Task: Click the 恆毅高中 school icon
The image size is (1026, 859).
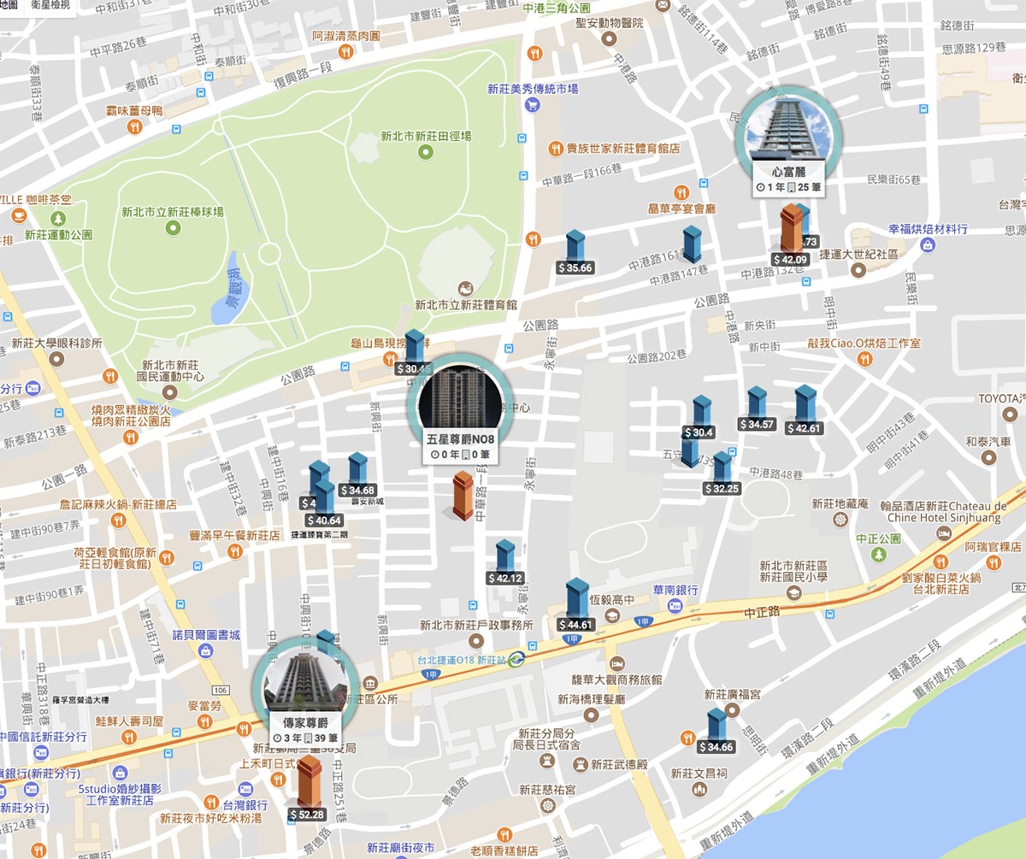Action: (613, 615)
